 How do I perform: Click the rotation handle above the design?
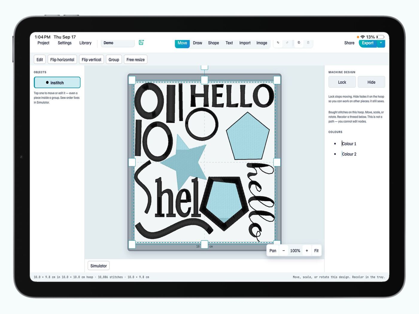[204, 67]
